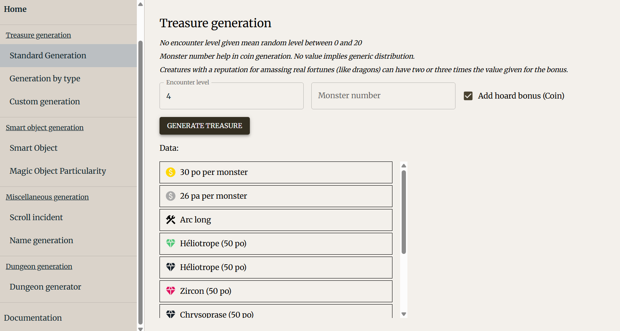
Task: Click the silver coin icon beside '26 pa per monster'
Action: click(170, 196)
